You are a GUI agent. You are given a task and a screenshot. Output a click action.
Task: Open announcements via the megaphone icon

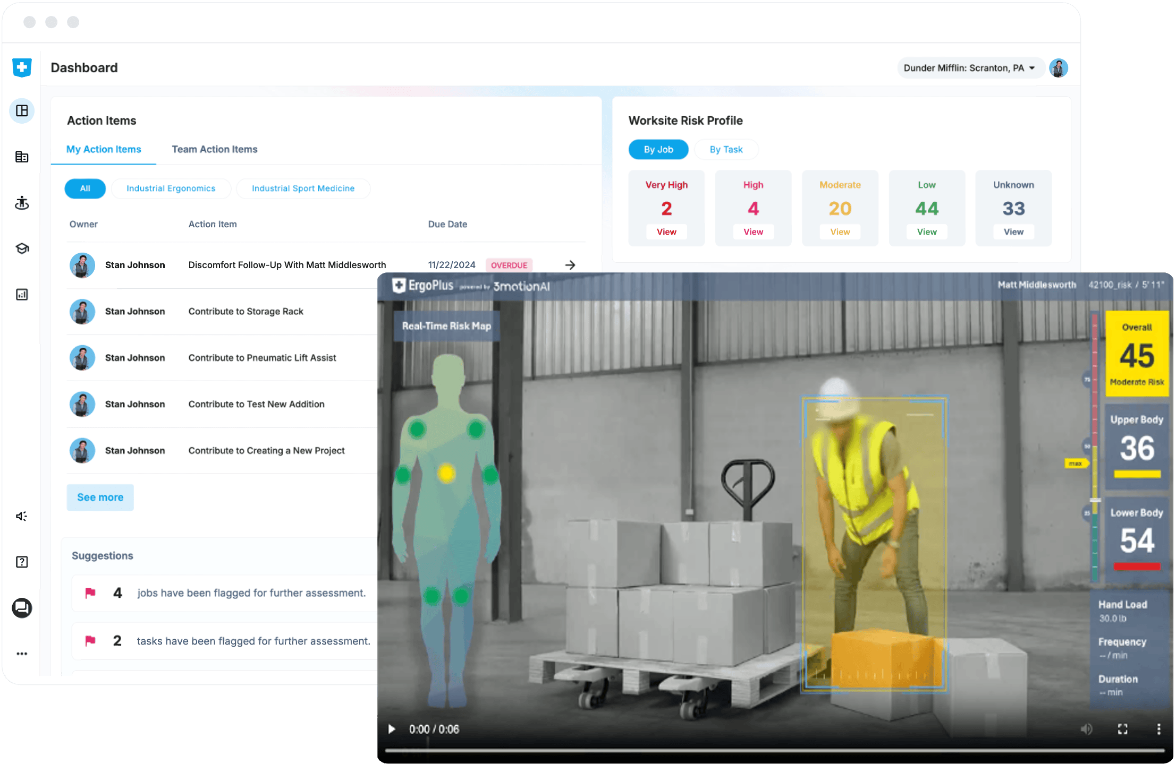coord(22,516)
